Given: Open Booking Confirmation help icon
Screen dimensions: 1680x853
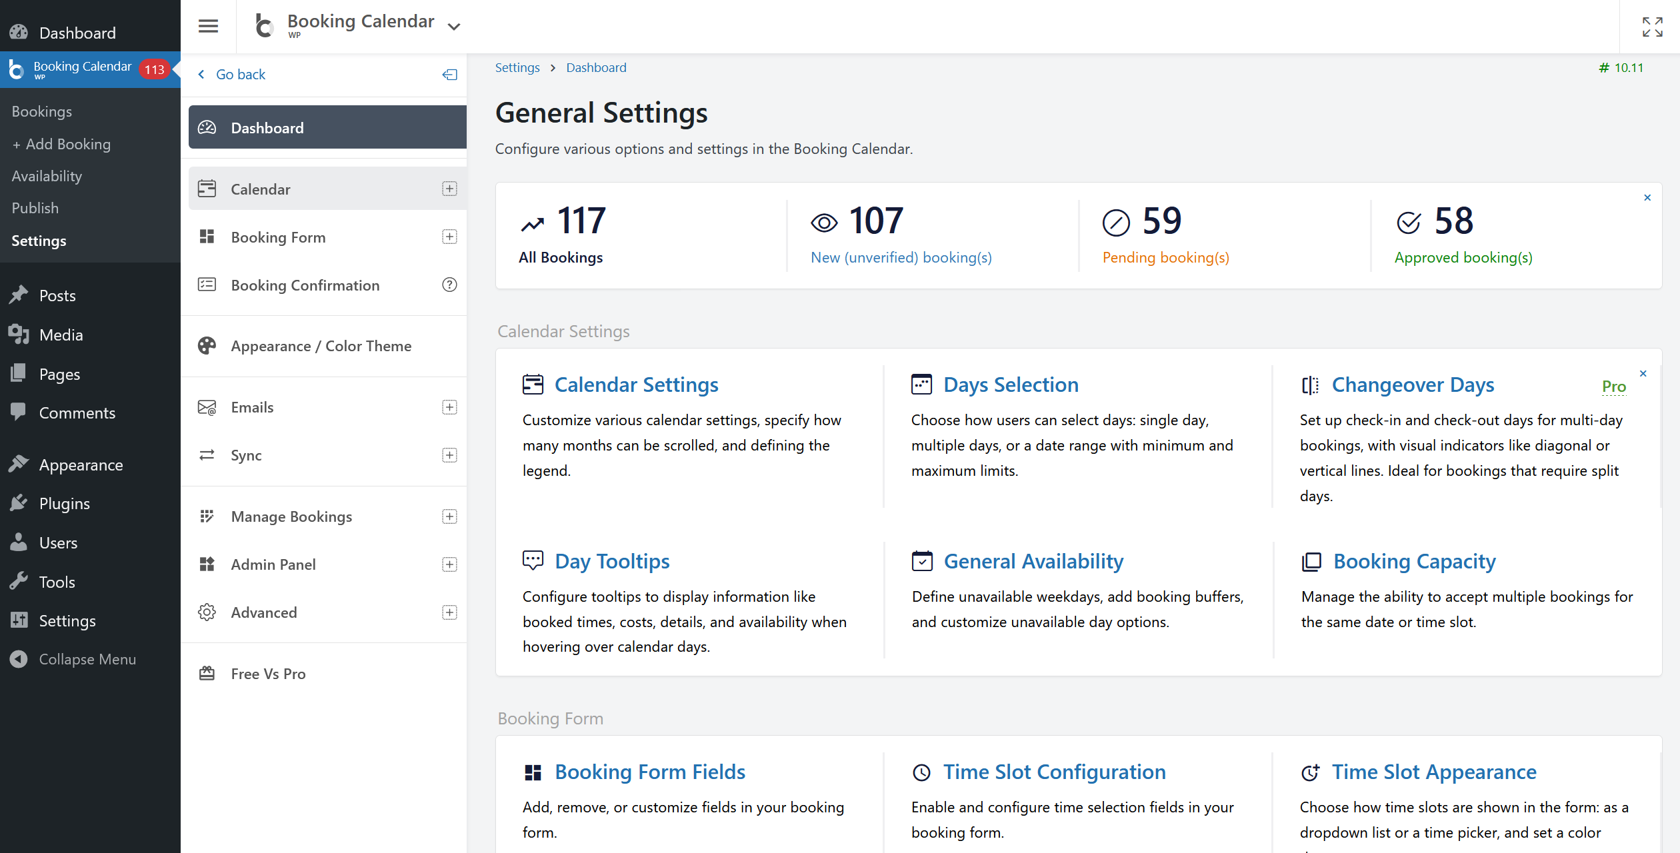Looking at the screenshot, I should [449, 285].
